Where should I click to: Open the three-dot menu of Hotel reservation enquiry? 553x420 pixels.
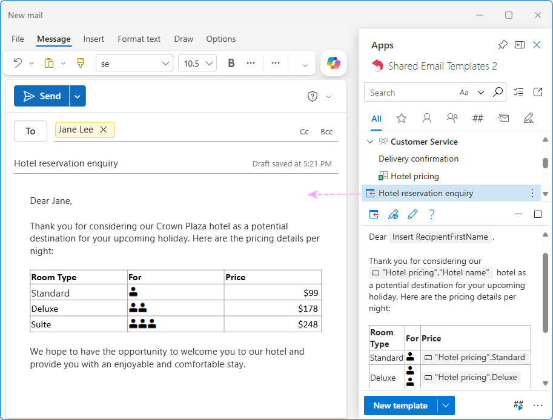pyautogui.click(x=532, y=193)
